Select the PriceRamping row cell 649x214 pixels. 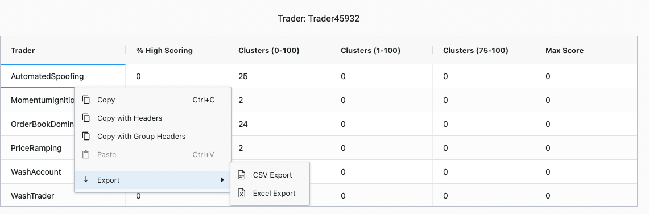click(x=37, y=148)
